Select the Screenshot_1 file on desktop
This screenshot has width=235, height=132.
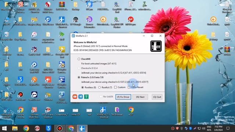tap(62, 112)
